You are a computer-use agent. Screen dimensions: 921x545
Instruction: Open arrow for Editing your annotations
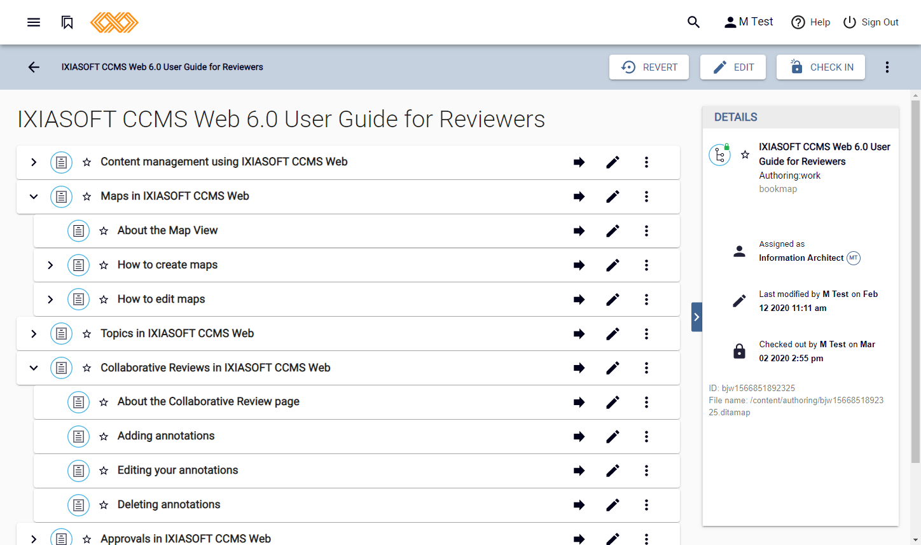(x=579, y=471)
